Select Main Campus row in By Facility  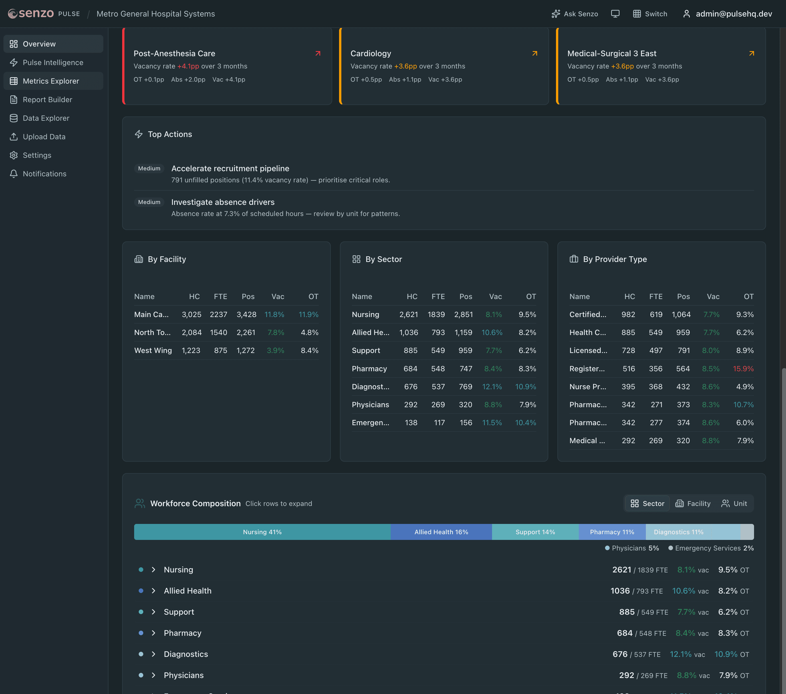coord(151,314)
